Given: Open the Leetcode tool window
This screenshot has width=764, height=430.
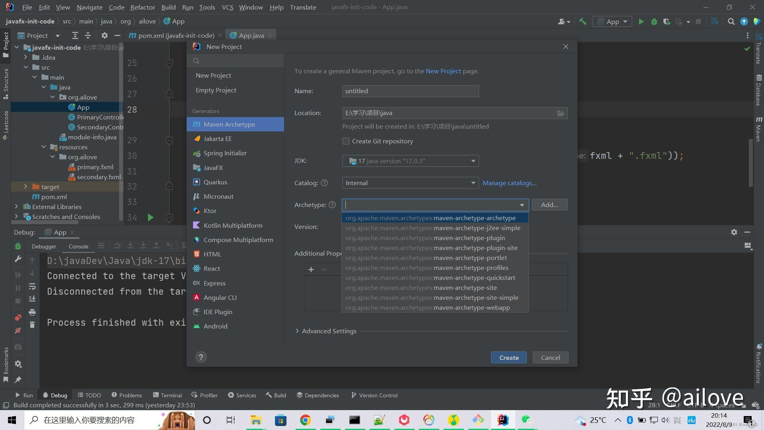Looking at the screenshot, I should pos(6,125).
